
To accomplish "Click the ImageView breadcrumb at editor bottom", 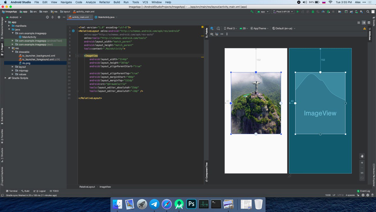I will click(x=105, y=187).
